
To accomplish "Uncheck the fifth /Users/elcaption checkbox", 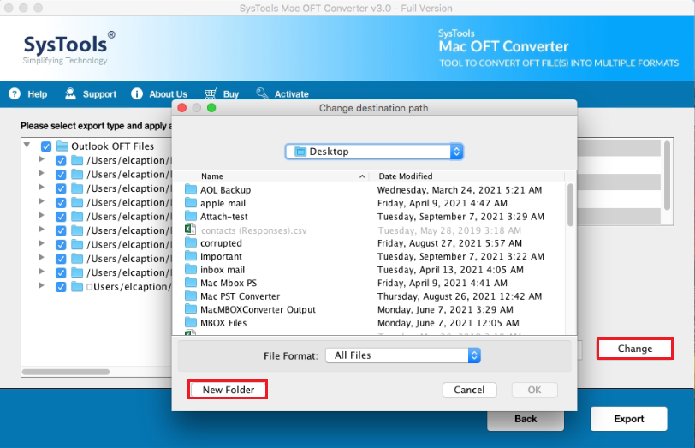I will [x=61, y=217].
